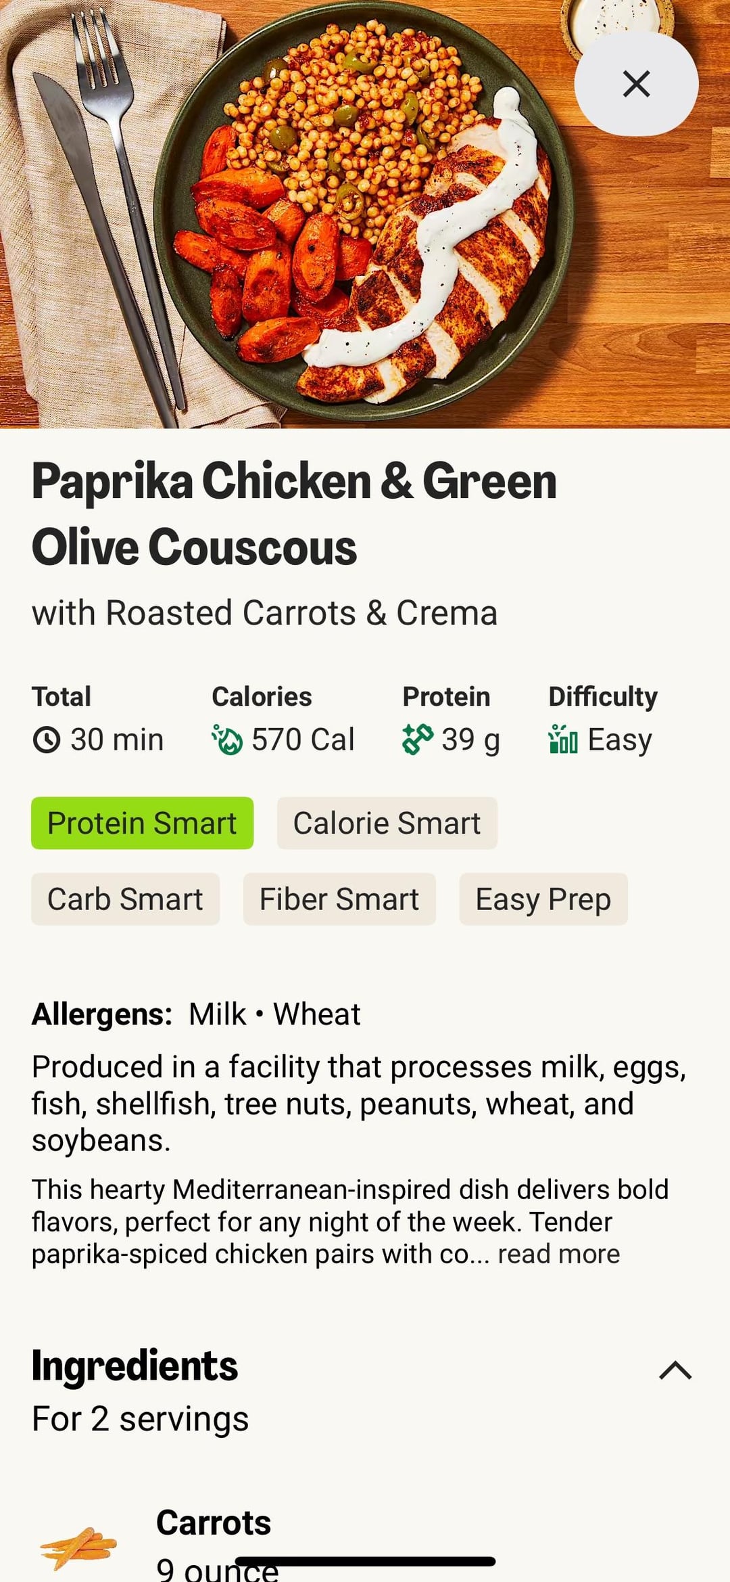730x1582 pixels.
Task: Tap the flame calories icon
Action: point(227,740)
